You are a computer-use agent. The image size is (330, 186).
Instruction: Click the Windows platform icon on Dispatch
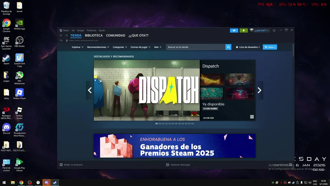252,117
